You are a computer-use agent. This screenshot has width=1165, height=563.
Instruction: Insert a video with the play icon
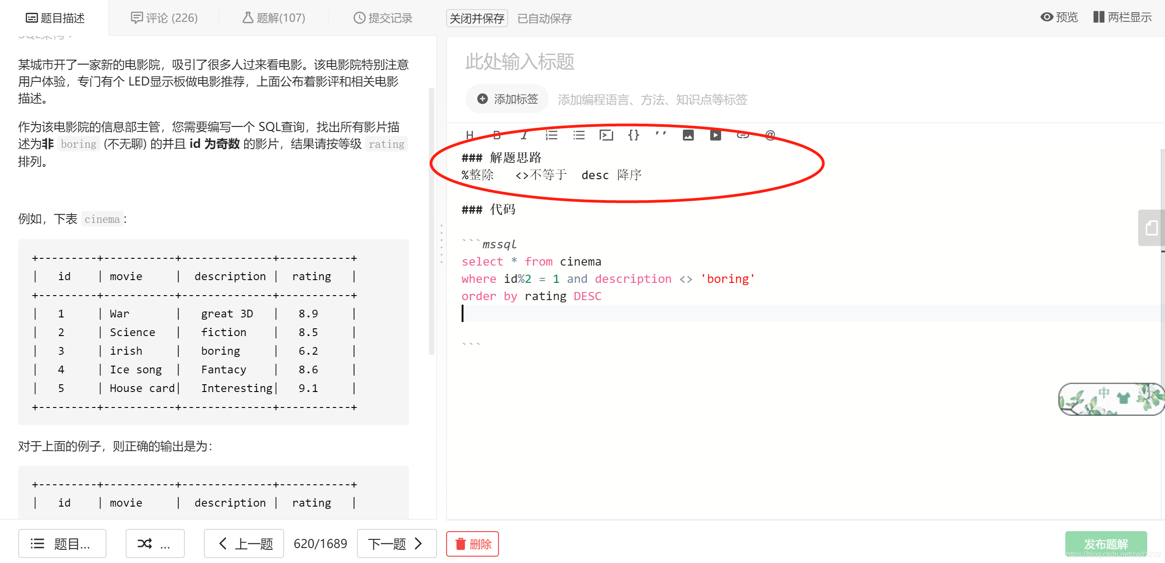point(715,135)
